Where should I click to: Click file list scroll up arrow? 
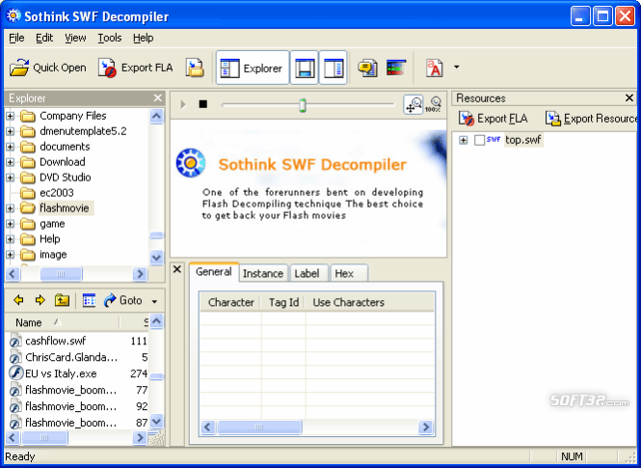click(156, 321)
